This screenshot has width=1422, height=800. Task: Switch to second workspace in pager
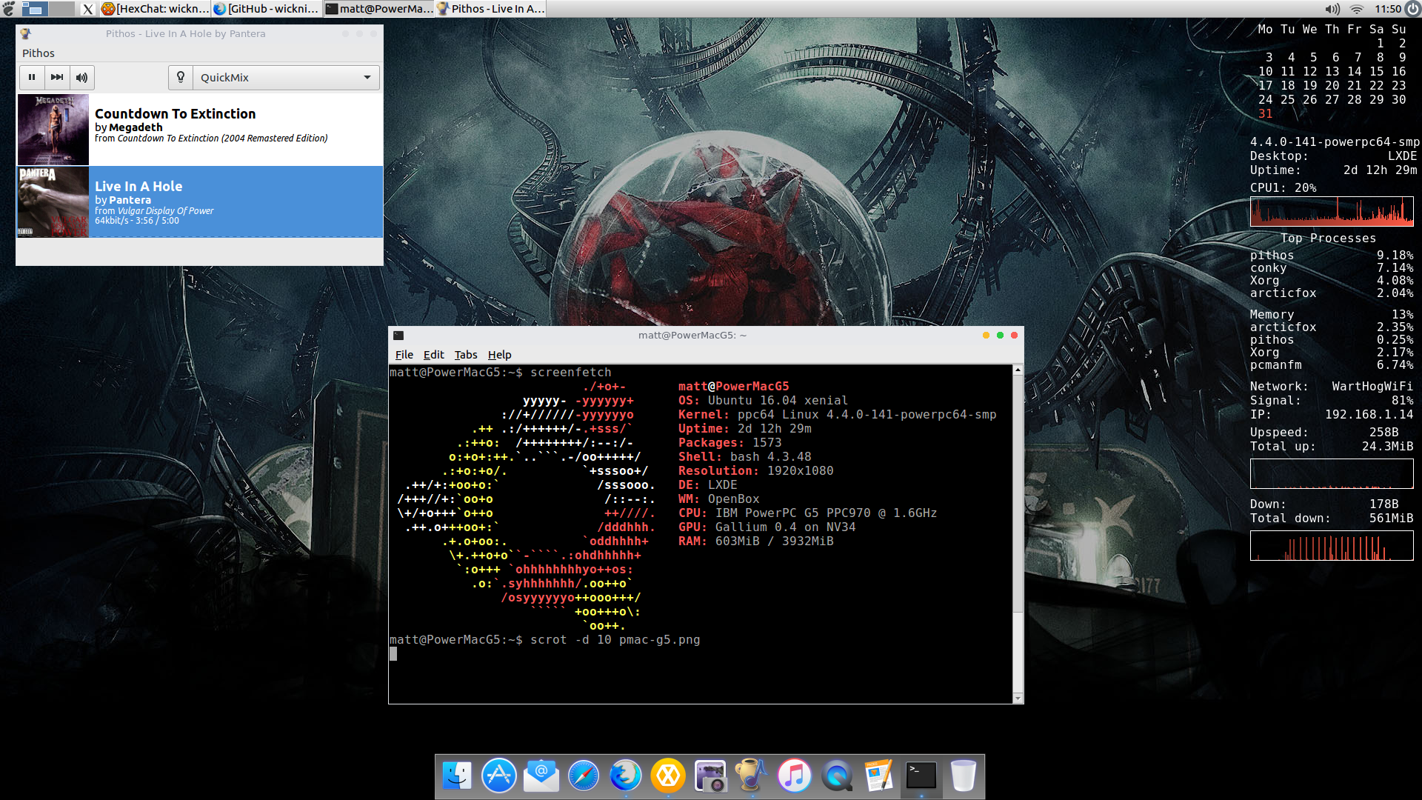61,9
